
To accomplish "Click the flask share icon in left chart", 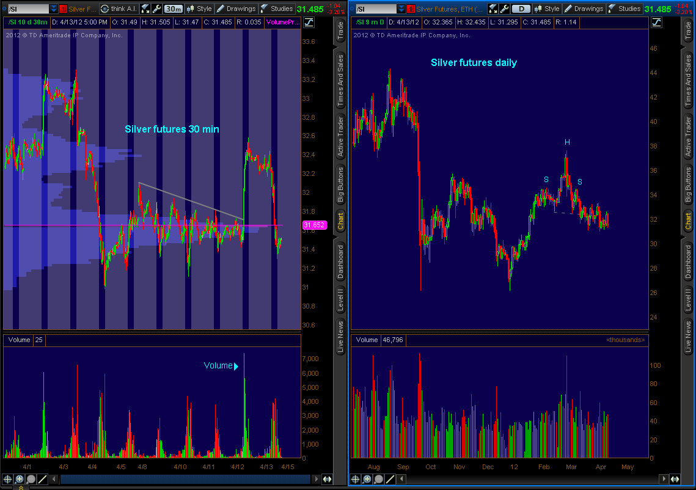I will click(145, 9).
